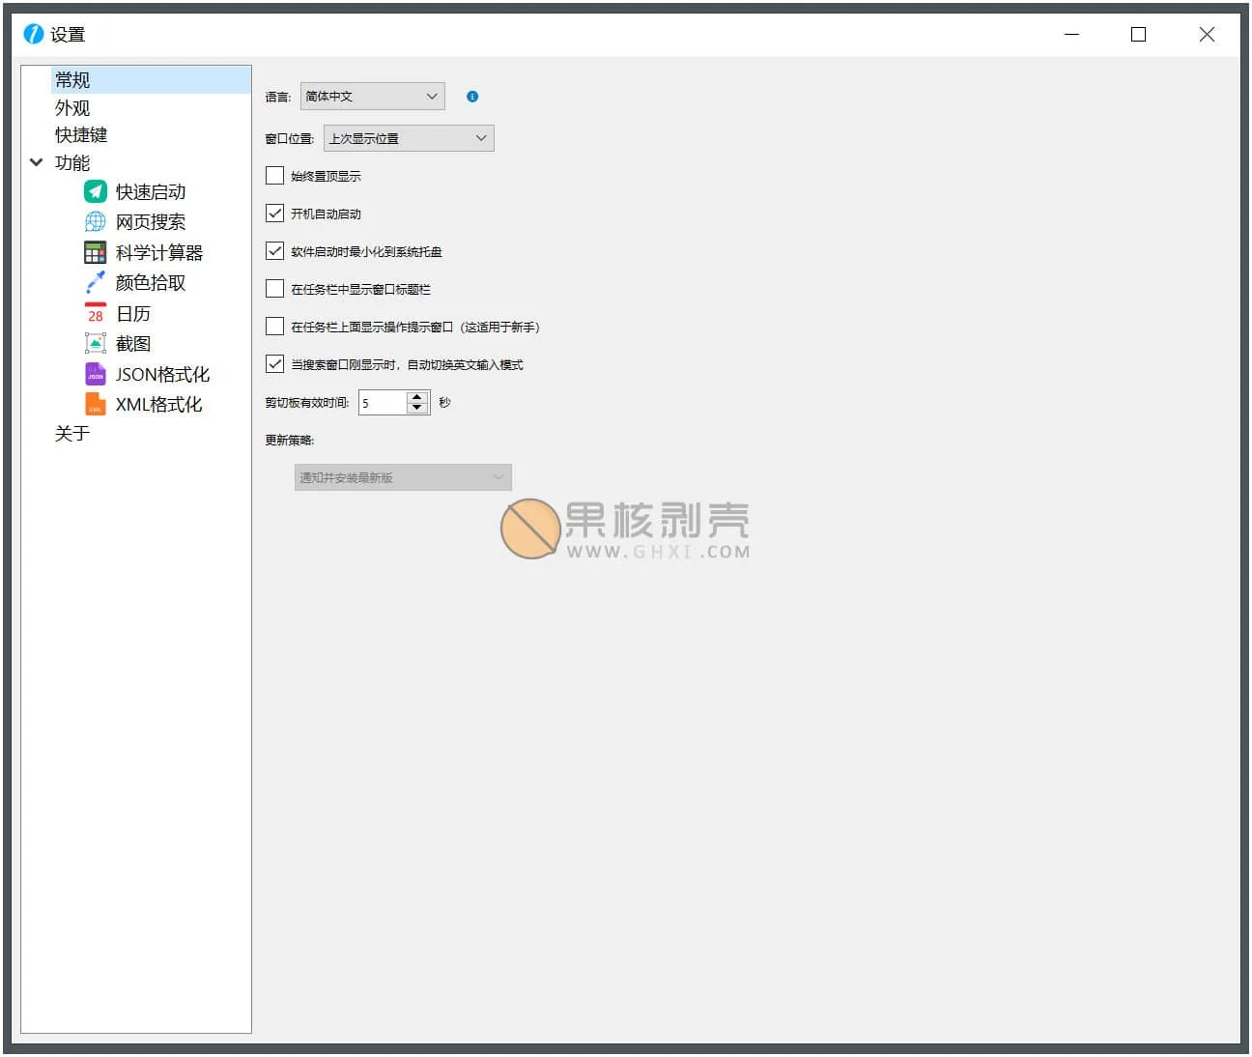Open the 窗口位置 dropdown
The image size is (1252, 1057).
point(408,137)
